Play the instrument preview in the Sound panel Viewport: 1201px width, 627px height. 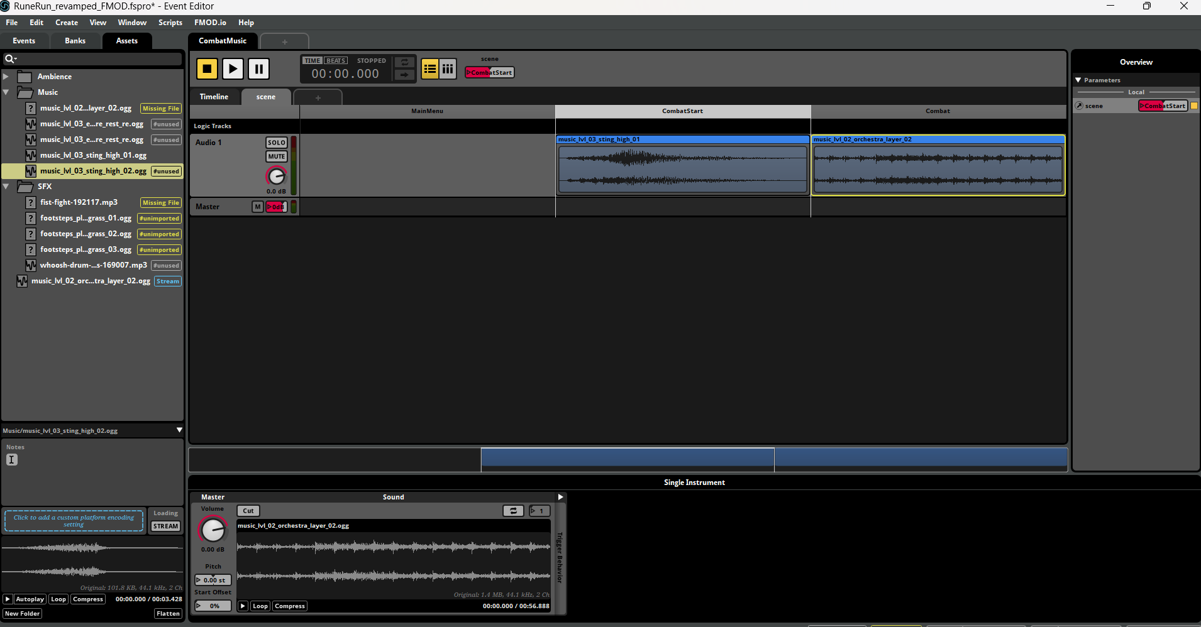click(x=243, y=606)
